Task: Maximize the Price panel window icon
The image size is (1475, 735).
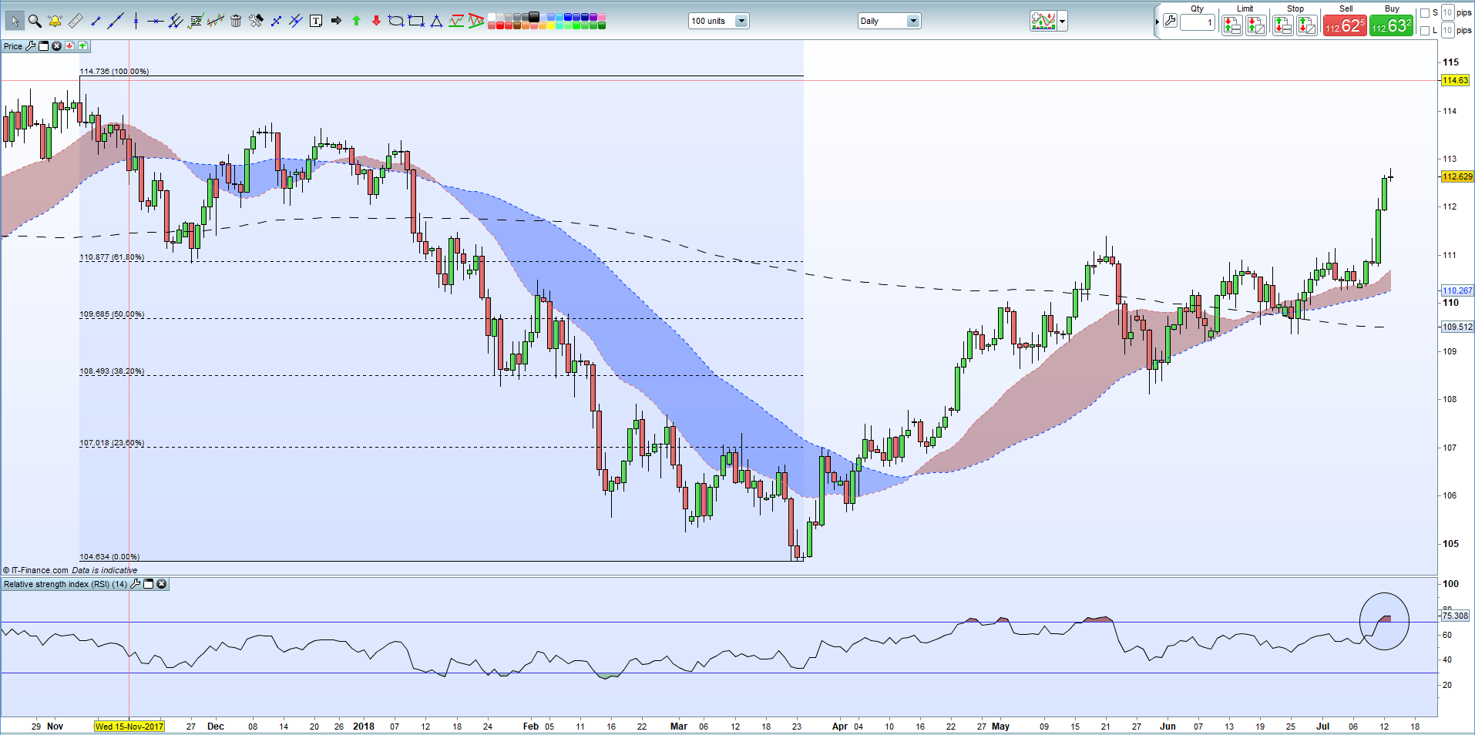Action: [44, 46]
